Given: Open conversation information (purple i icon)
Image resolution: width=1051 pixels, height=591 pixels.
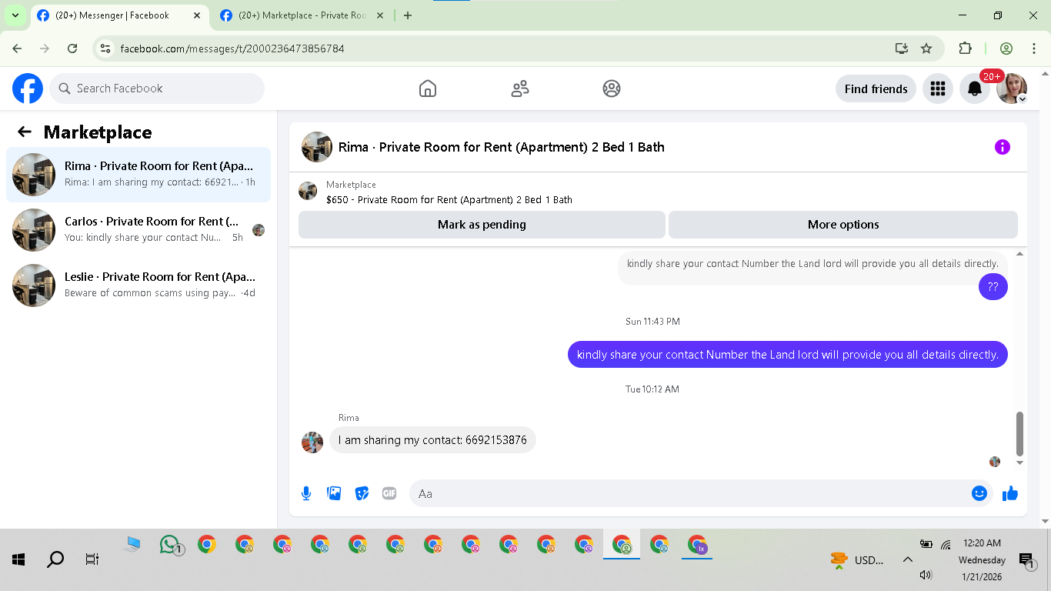Looking at the screenshot, I should click(x=1002, y=147).
